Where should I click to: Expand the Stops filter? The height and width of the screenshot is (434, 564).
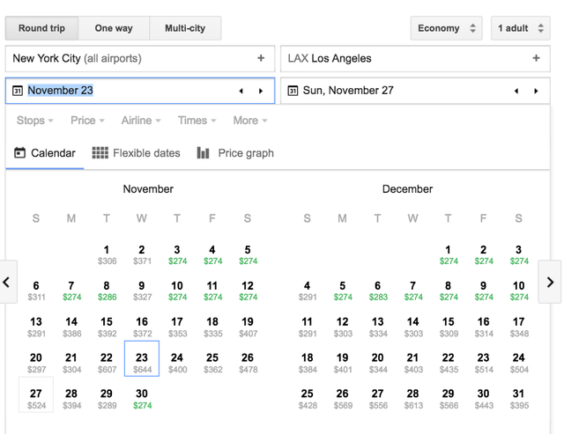click(35, 121)
